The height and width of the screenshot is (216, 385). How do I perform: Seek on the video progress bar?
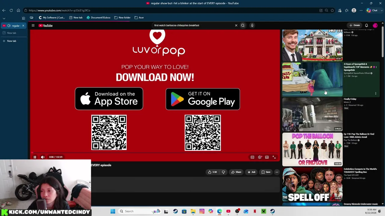(155, 152)
